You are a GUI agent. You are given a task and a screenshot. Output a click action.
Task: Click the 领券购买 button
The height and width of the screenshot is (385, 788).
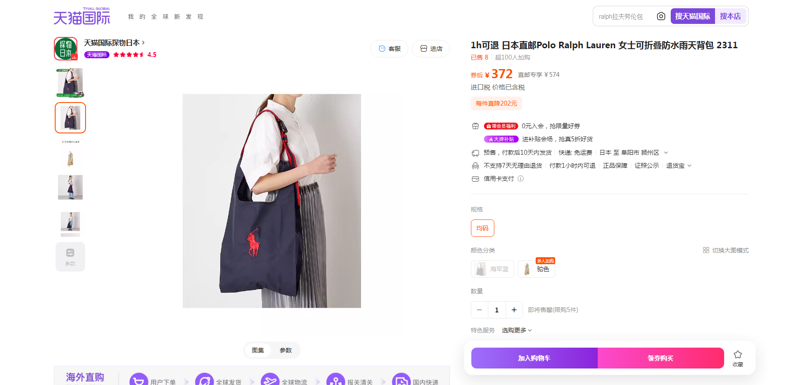pos(661,358)
